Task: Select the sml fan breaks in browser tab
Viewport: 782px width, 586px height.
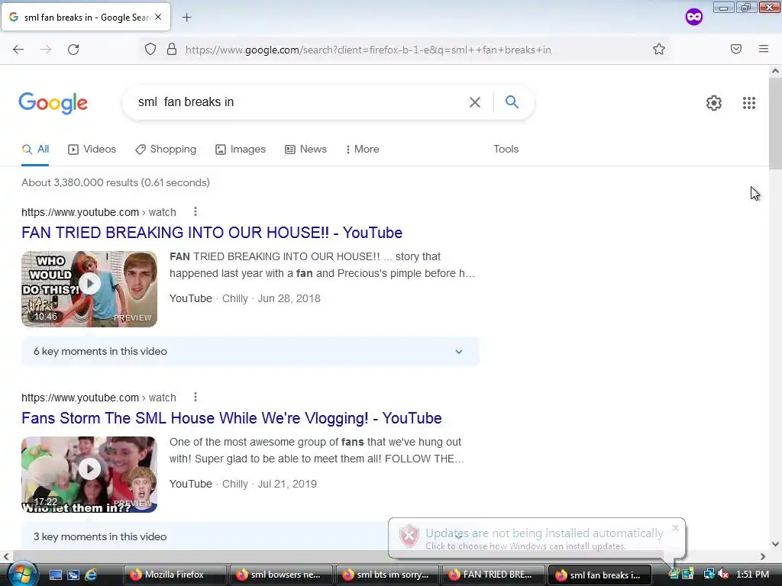Action: click(x=86, y=17)
